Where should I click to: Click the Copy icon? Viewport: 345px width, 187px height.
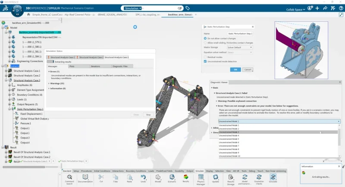(x=115, y=177)
